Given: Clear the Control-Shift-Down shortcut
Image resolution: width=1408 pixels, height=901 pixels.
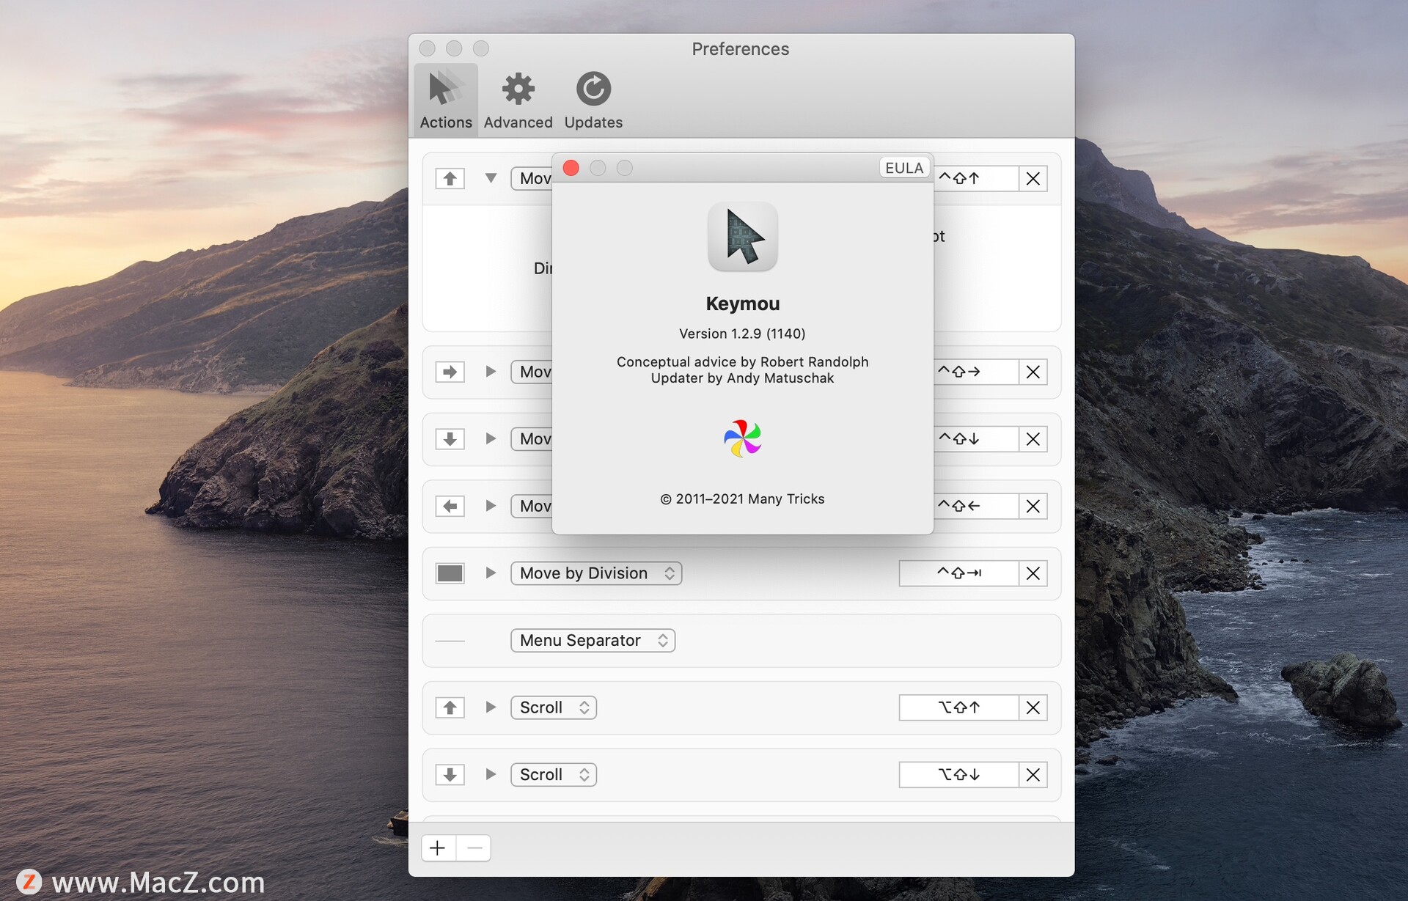Looking at the screenshot, I should coord(1033,439).
